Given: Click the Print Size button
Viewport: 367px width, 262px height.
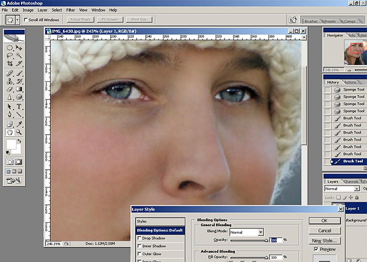Looking at the screenshot, I should pos(139,20).
